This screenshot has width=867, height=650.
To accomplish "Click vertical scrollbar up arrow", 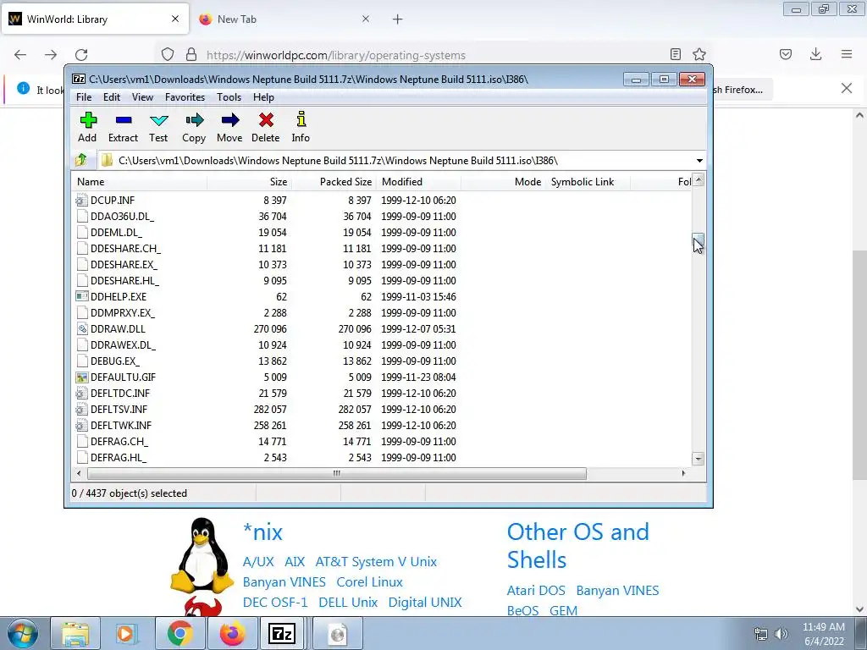I will [699, 179].
